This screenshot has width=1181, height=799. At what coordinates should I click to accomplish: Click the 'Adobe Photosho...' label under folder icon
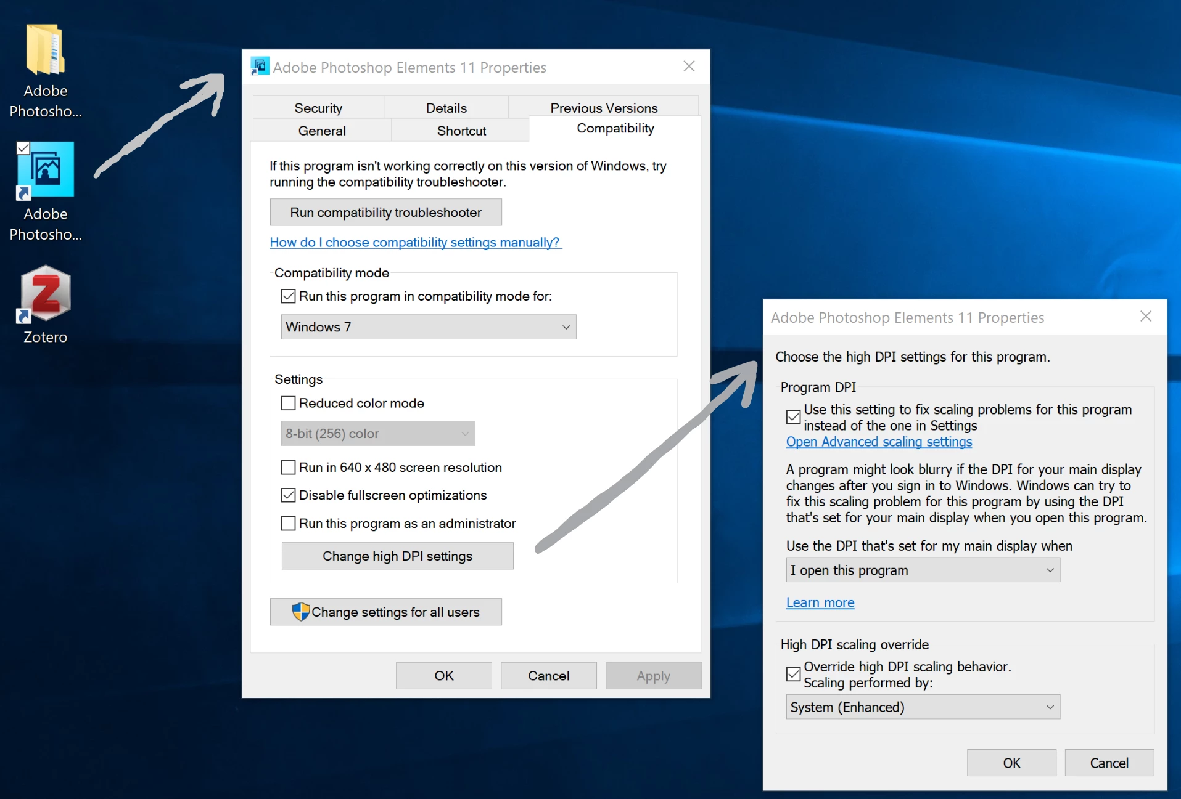[x=46, y=101]
